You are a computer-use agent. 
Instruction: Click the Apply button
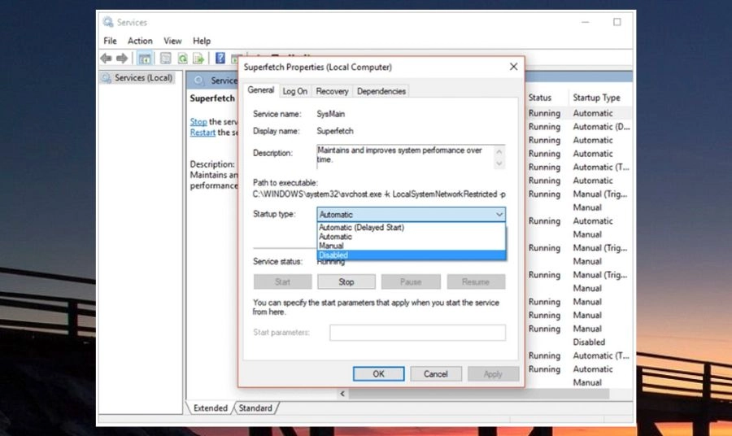[493, 374]
